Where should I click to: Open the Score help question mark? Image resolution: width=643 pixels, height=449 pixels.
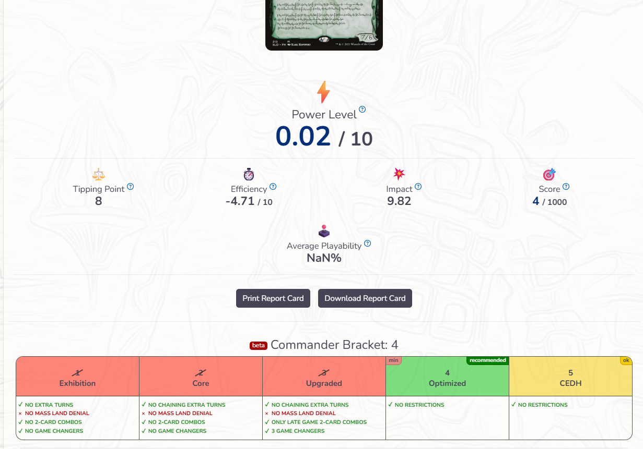(566, 186)
